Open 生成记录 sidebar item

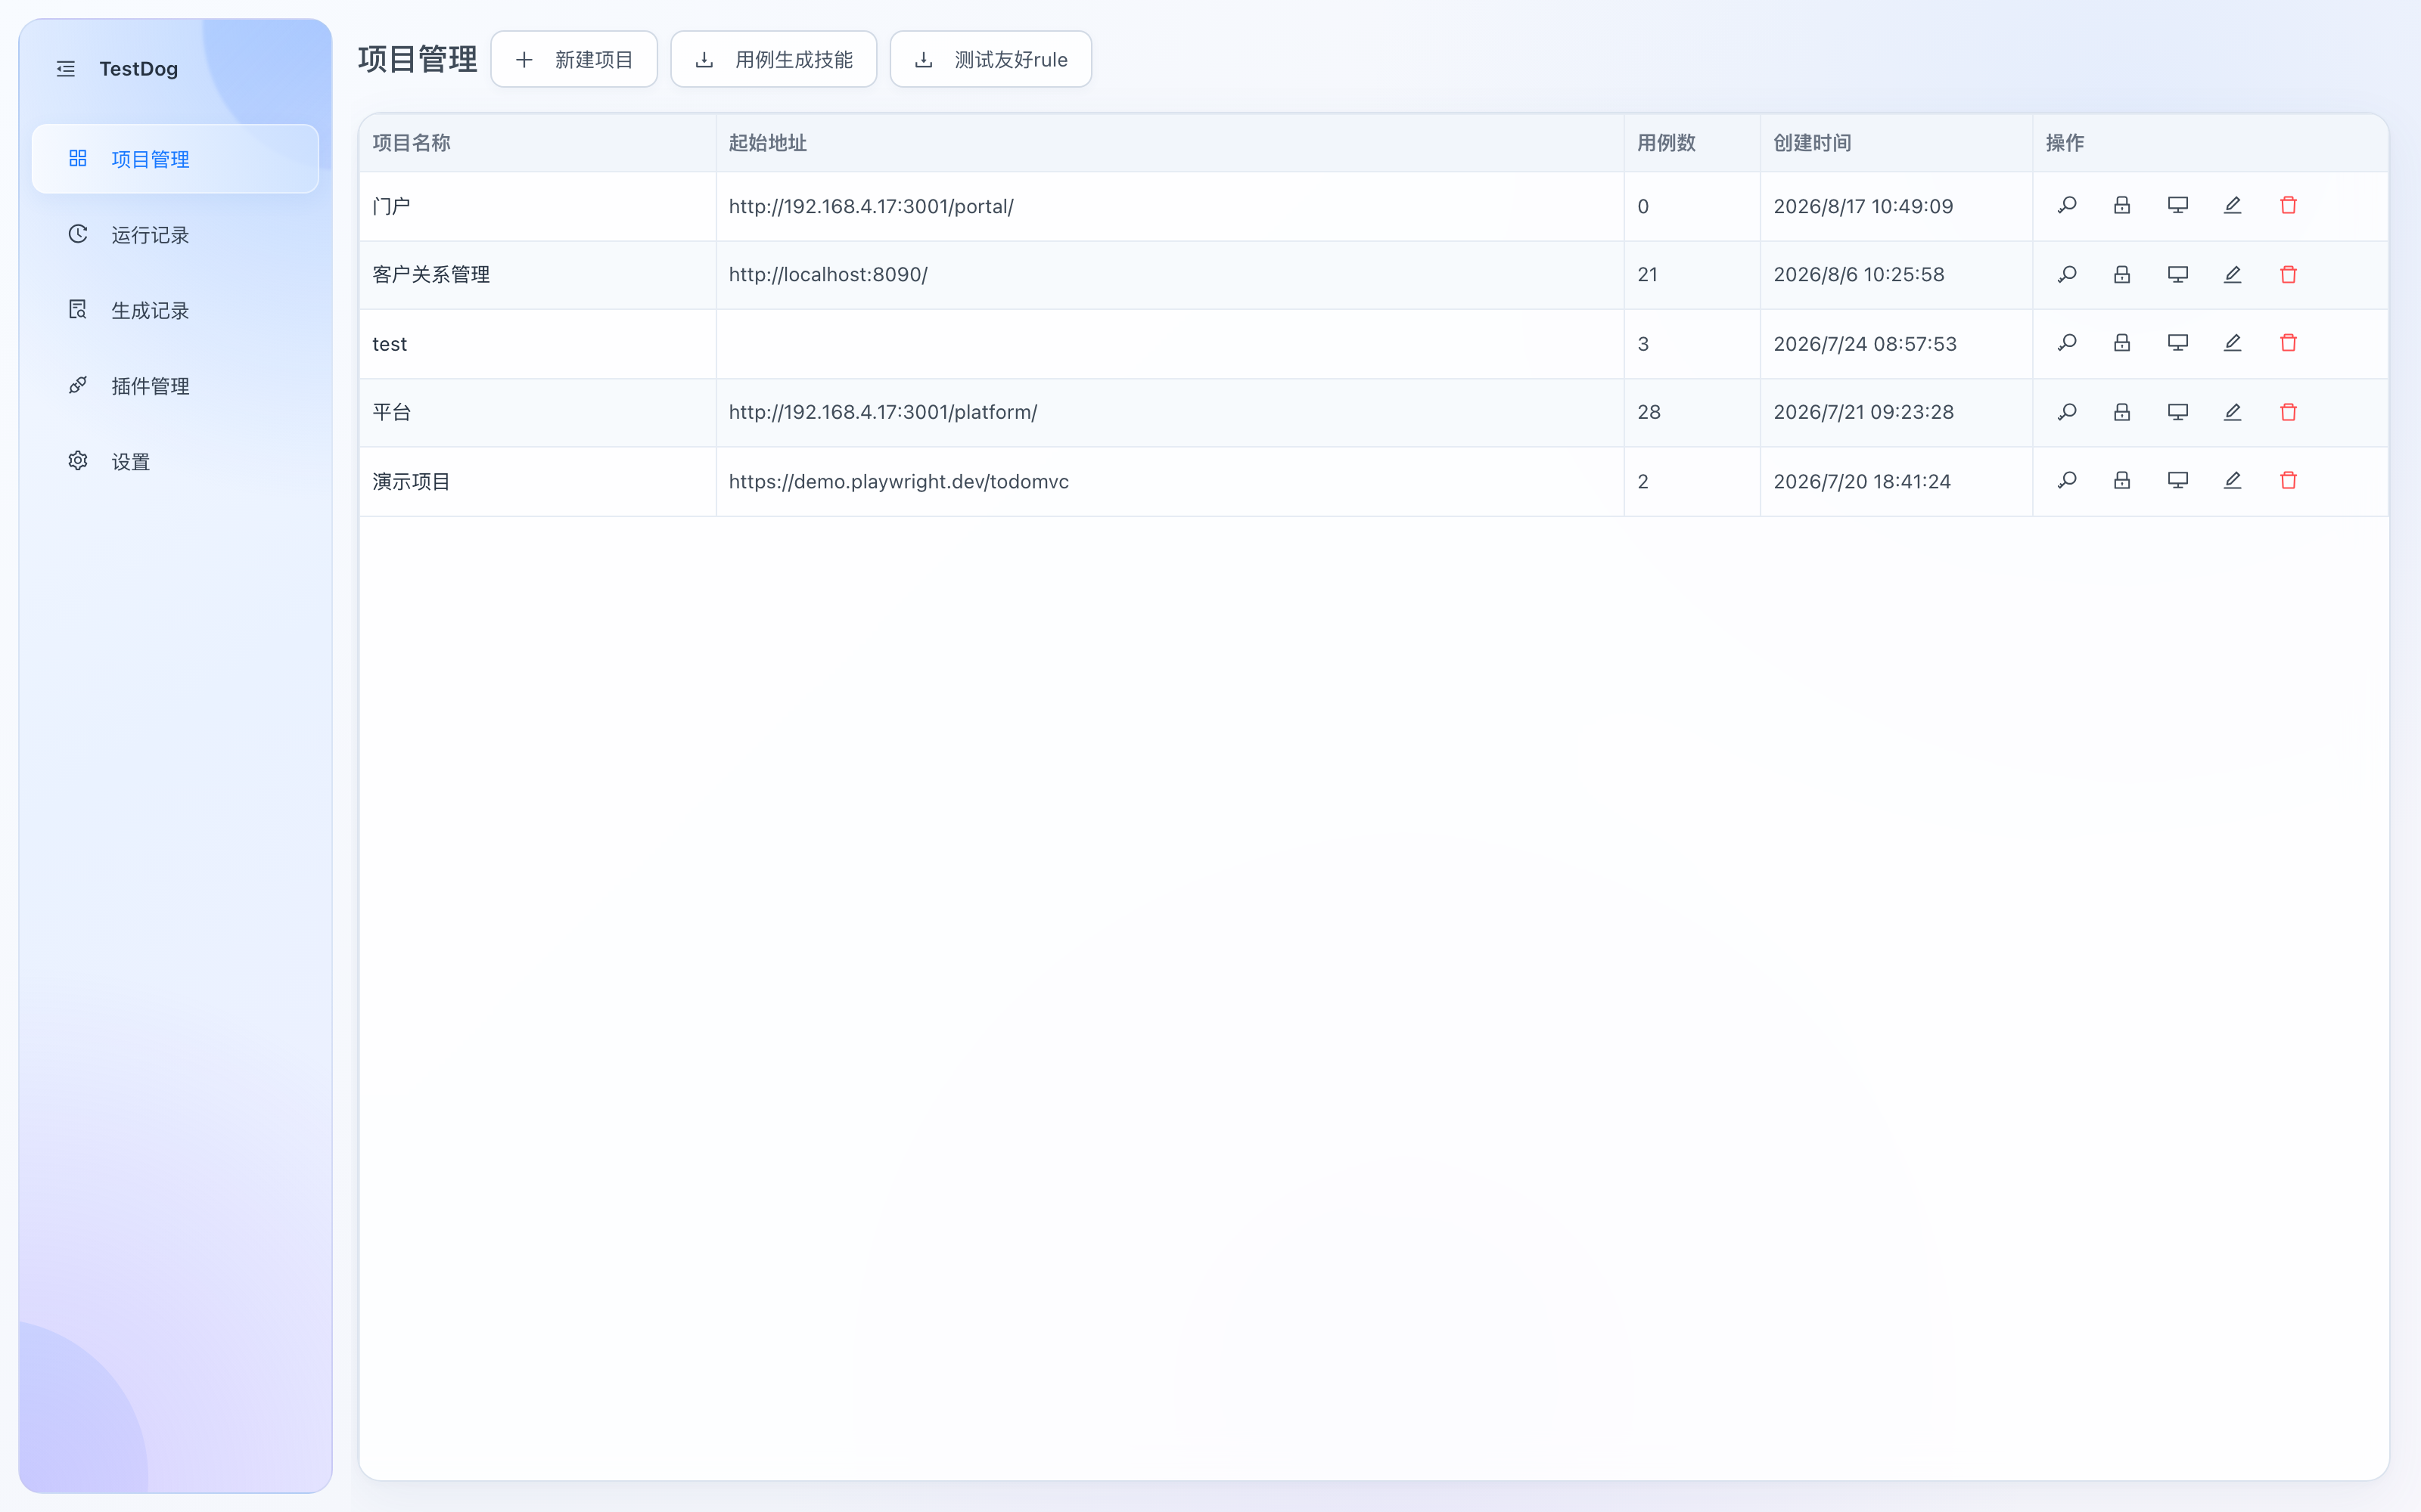pyautogui.click(x=175, y=310)
